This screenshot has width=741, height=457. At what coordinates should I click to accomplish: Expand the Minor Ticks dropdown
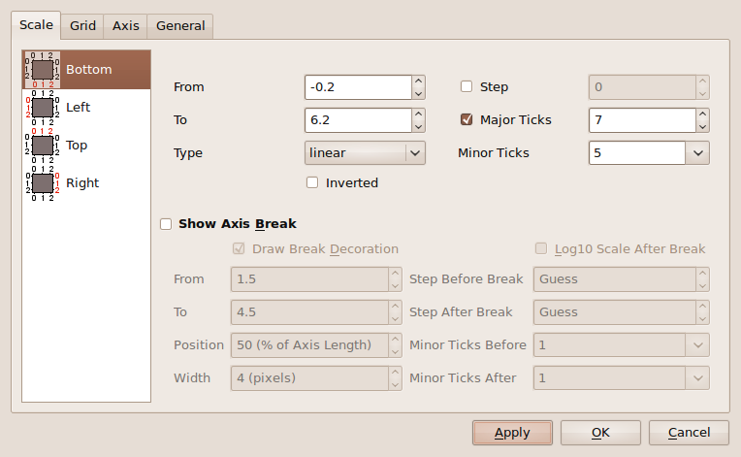click(x=697, y=152)
